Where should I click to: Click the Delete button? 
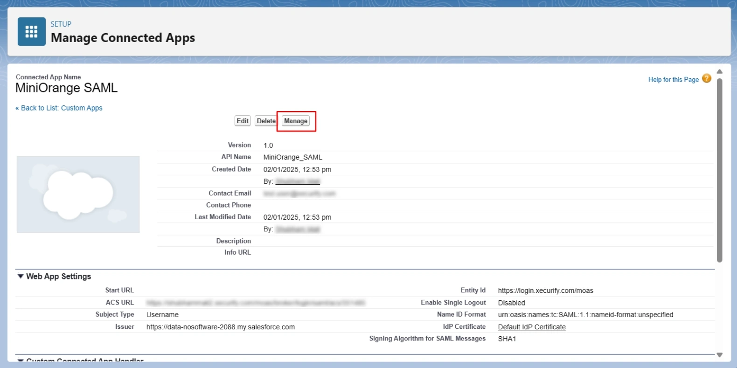tap(266, 121)
